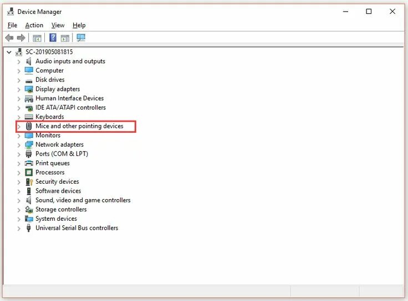Image resolution: width=408 pixels, height=301 pixels.
Task: Expand the Print queues chevron
Action: (x=19, y=164)
